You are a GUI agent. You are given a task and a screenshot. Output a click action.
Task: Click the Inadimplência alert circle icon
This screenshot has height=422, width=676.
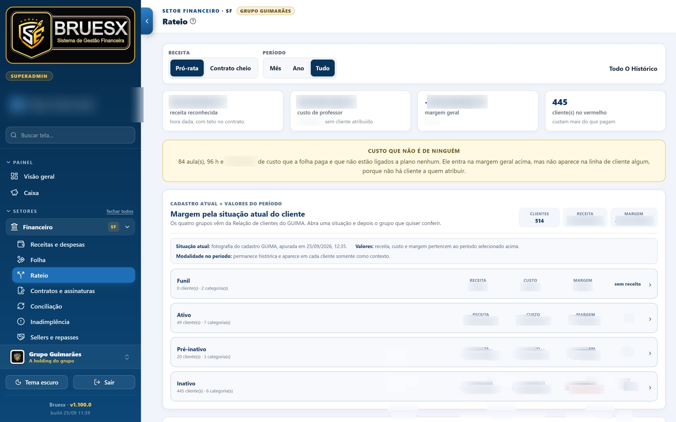tap(21, 321)
